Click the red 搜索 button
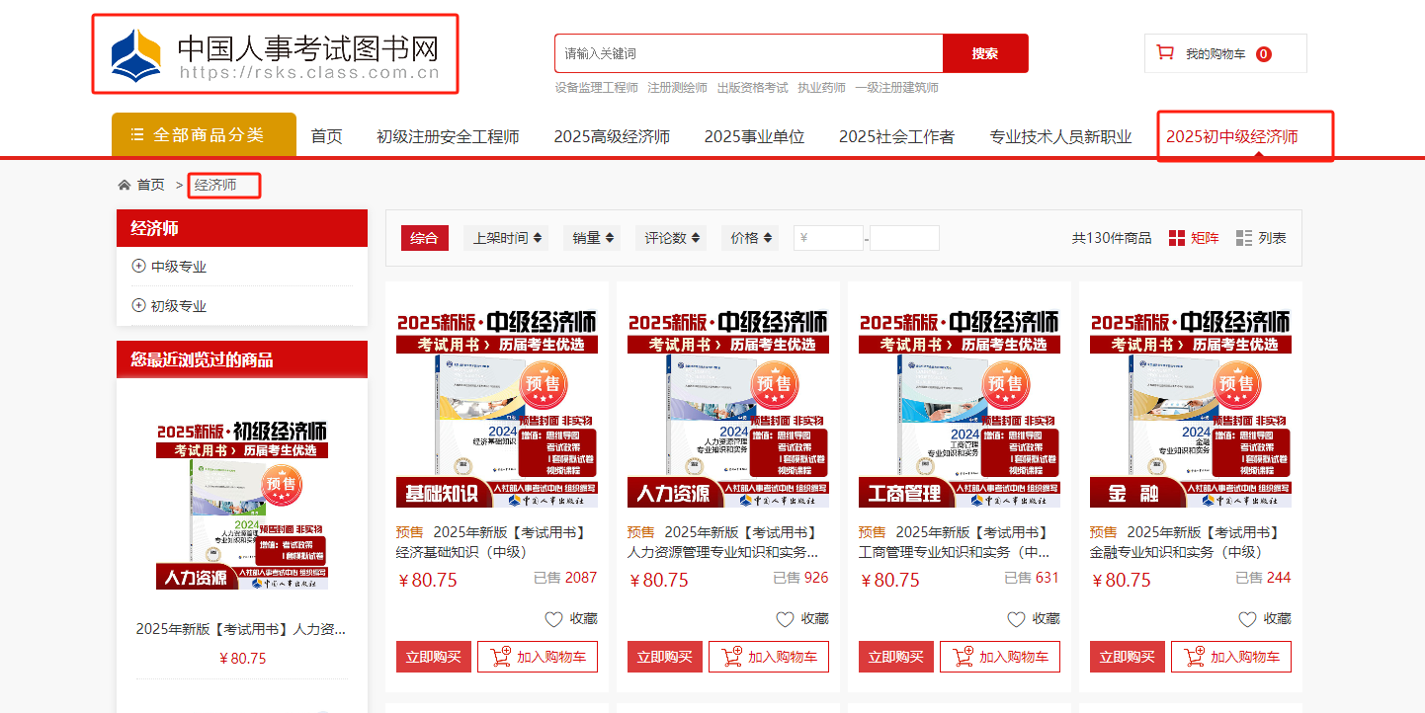 point(984,53)
